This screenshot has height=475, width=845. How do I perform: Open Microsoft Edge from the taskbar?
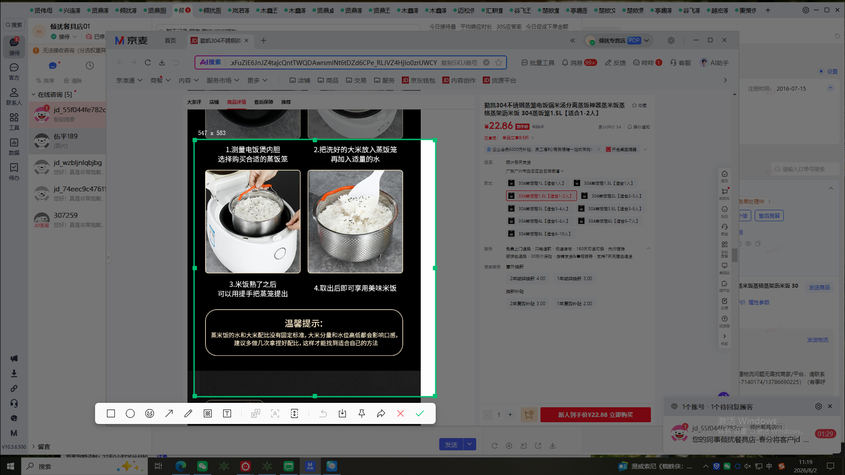[181, 466]
